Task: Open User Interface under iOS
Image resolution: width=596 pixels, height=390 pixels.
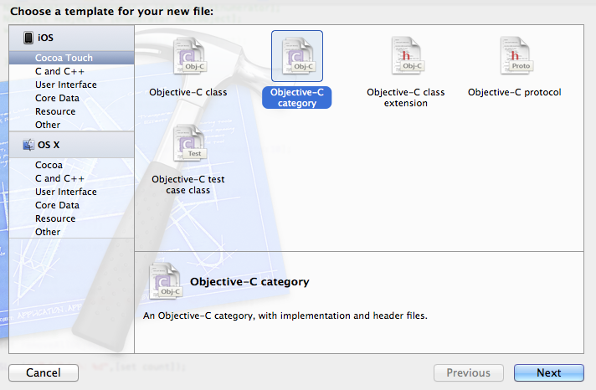Action: 71,85
